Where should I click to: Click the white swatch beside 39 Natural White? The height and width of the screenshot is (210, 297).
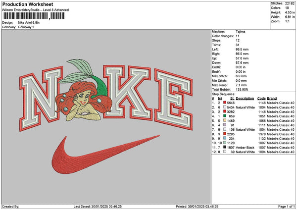click(225, 152)
